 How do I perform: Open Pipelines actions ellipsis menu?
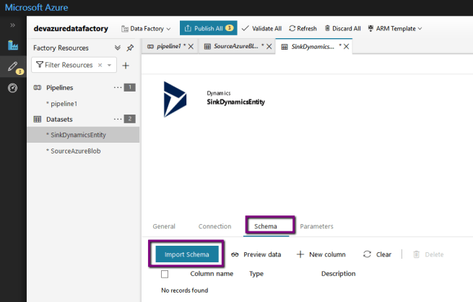118,87
